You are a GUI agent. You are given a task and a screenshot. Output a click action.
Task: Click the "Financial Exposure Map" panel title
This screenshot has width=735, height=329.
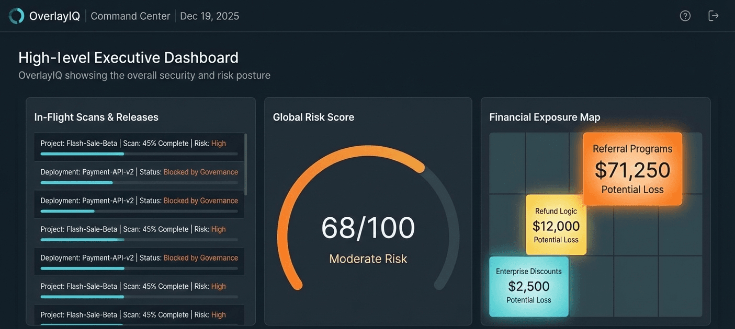pos(545,117)
